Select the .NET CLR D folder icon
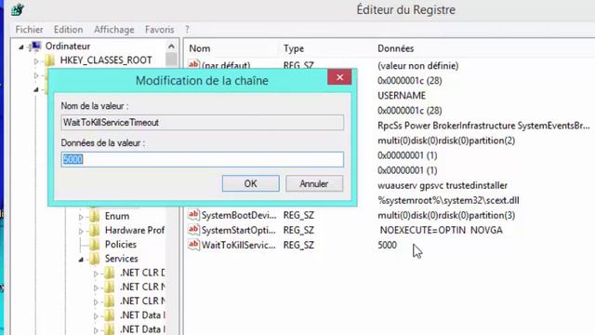595x335 pixels. click(x=110, y=273)
